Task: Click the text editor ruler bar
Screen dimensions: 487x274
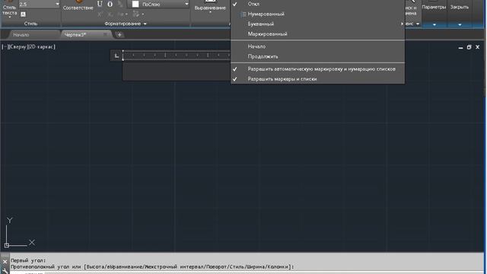Action: [x=177, y=56]
